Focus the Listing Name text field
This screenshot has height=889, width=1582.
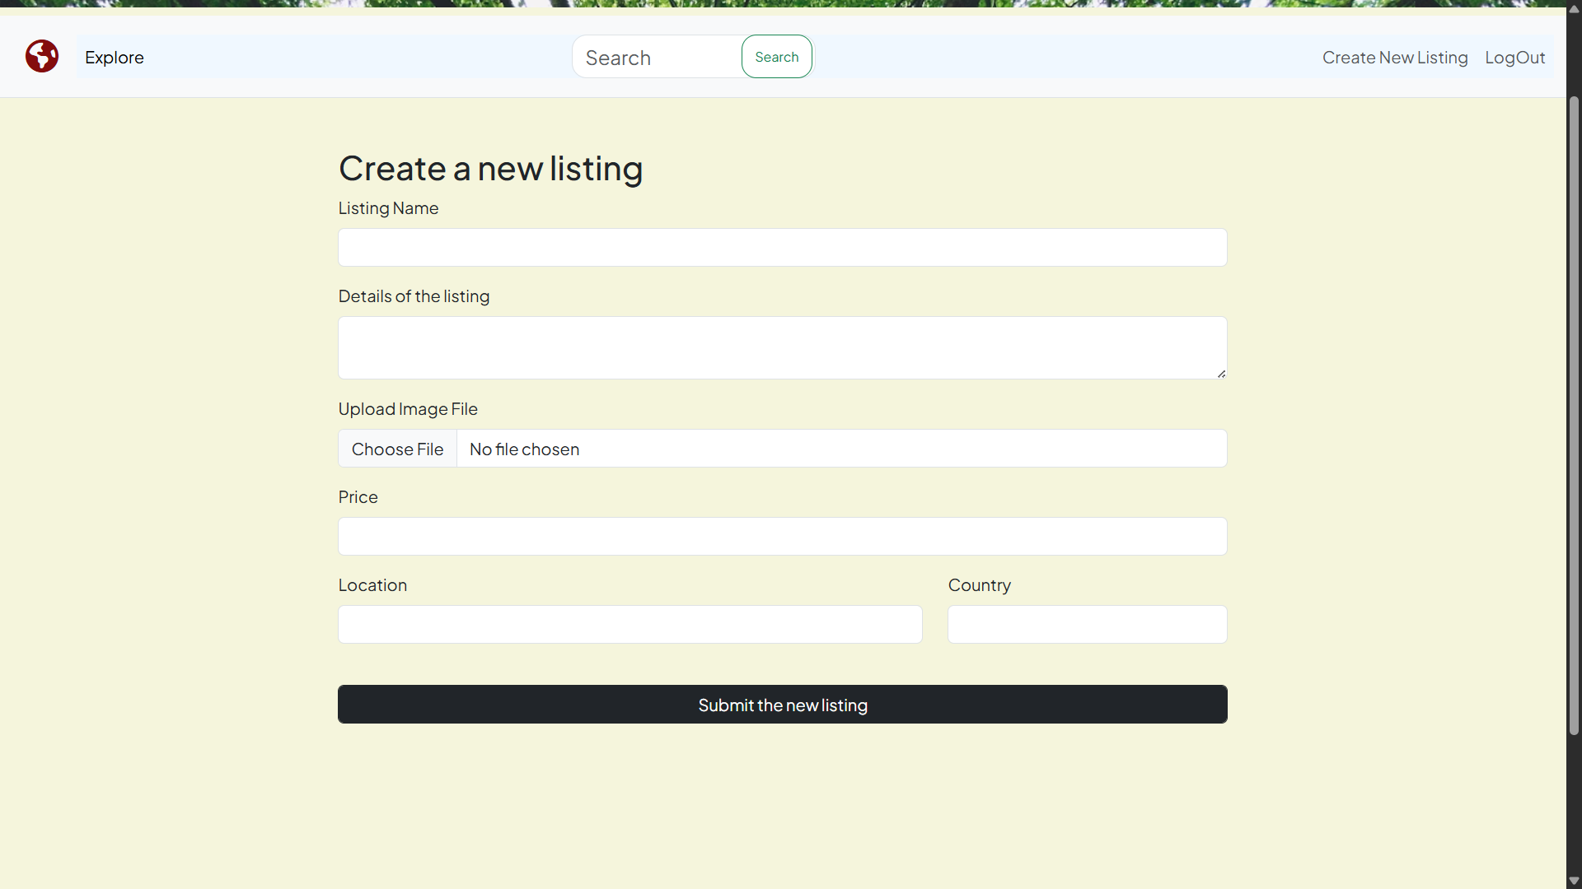782,248
